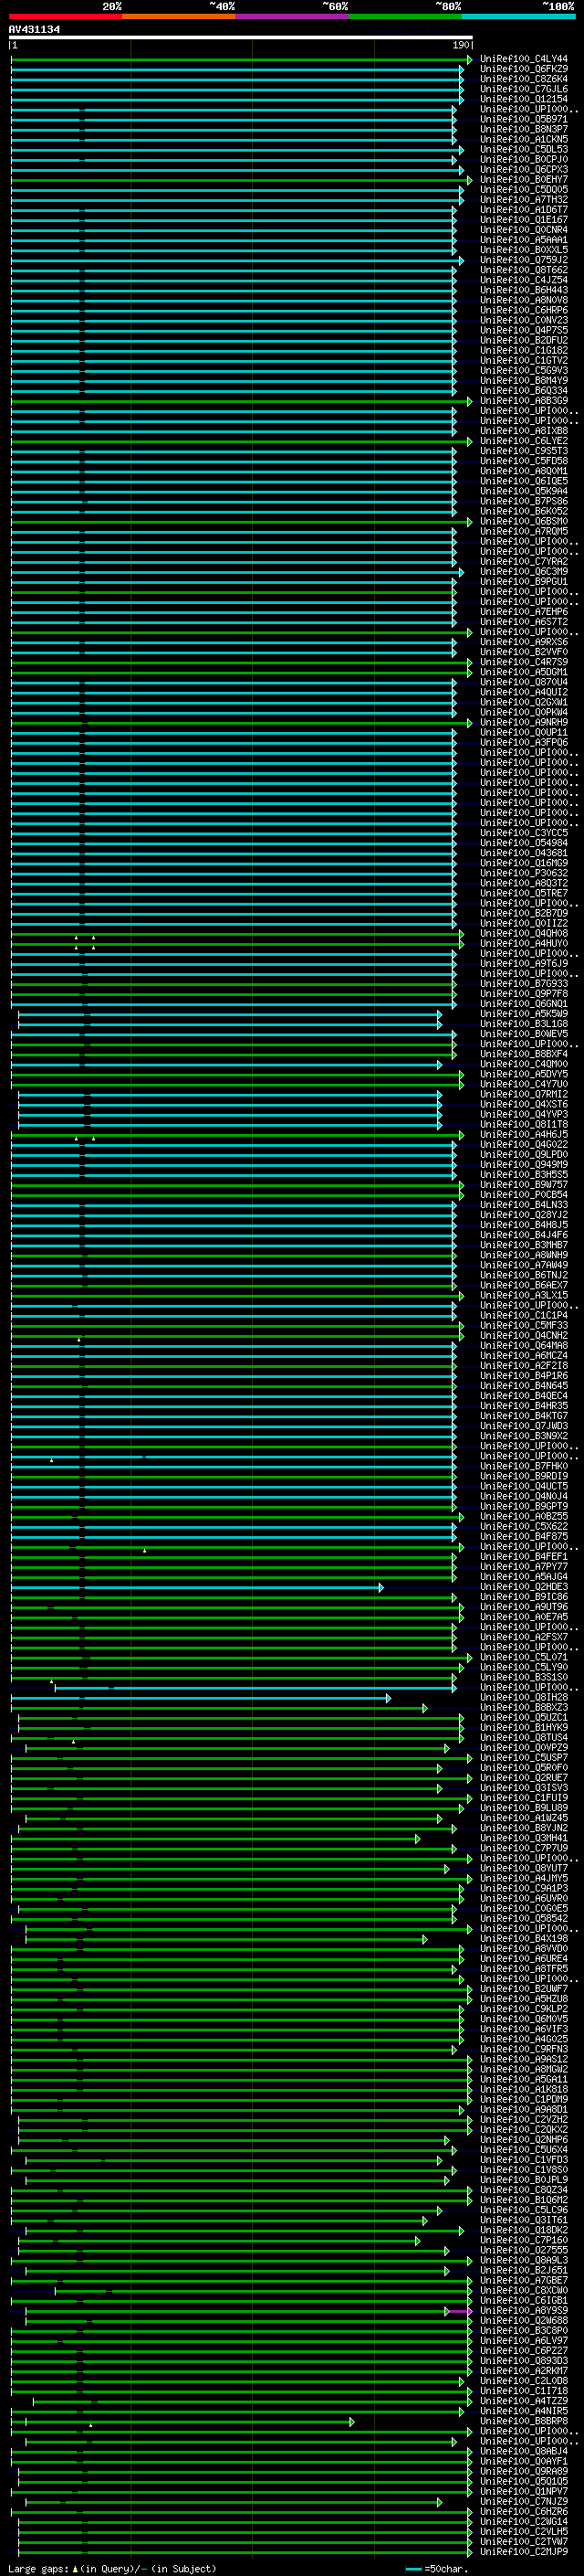
Task: Select hit label UniRef100_B2DFU2
Action: [524, 340]
